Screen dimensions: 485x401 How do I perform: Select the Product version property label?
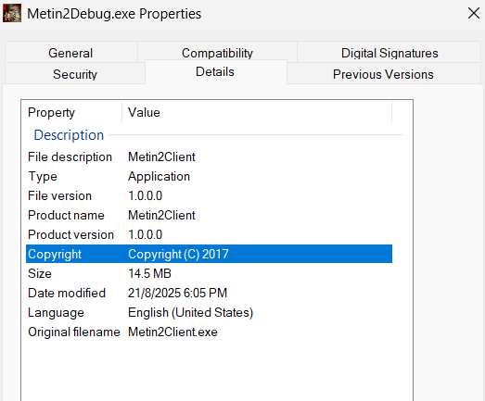pos(70,235)
